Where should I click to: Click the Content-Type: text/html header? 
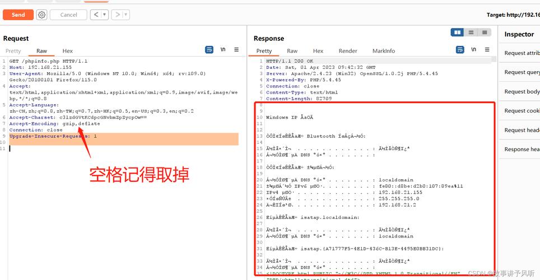point(302,92)
